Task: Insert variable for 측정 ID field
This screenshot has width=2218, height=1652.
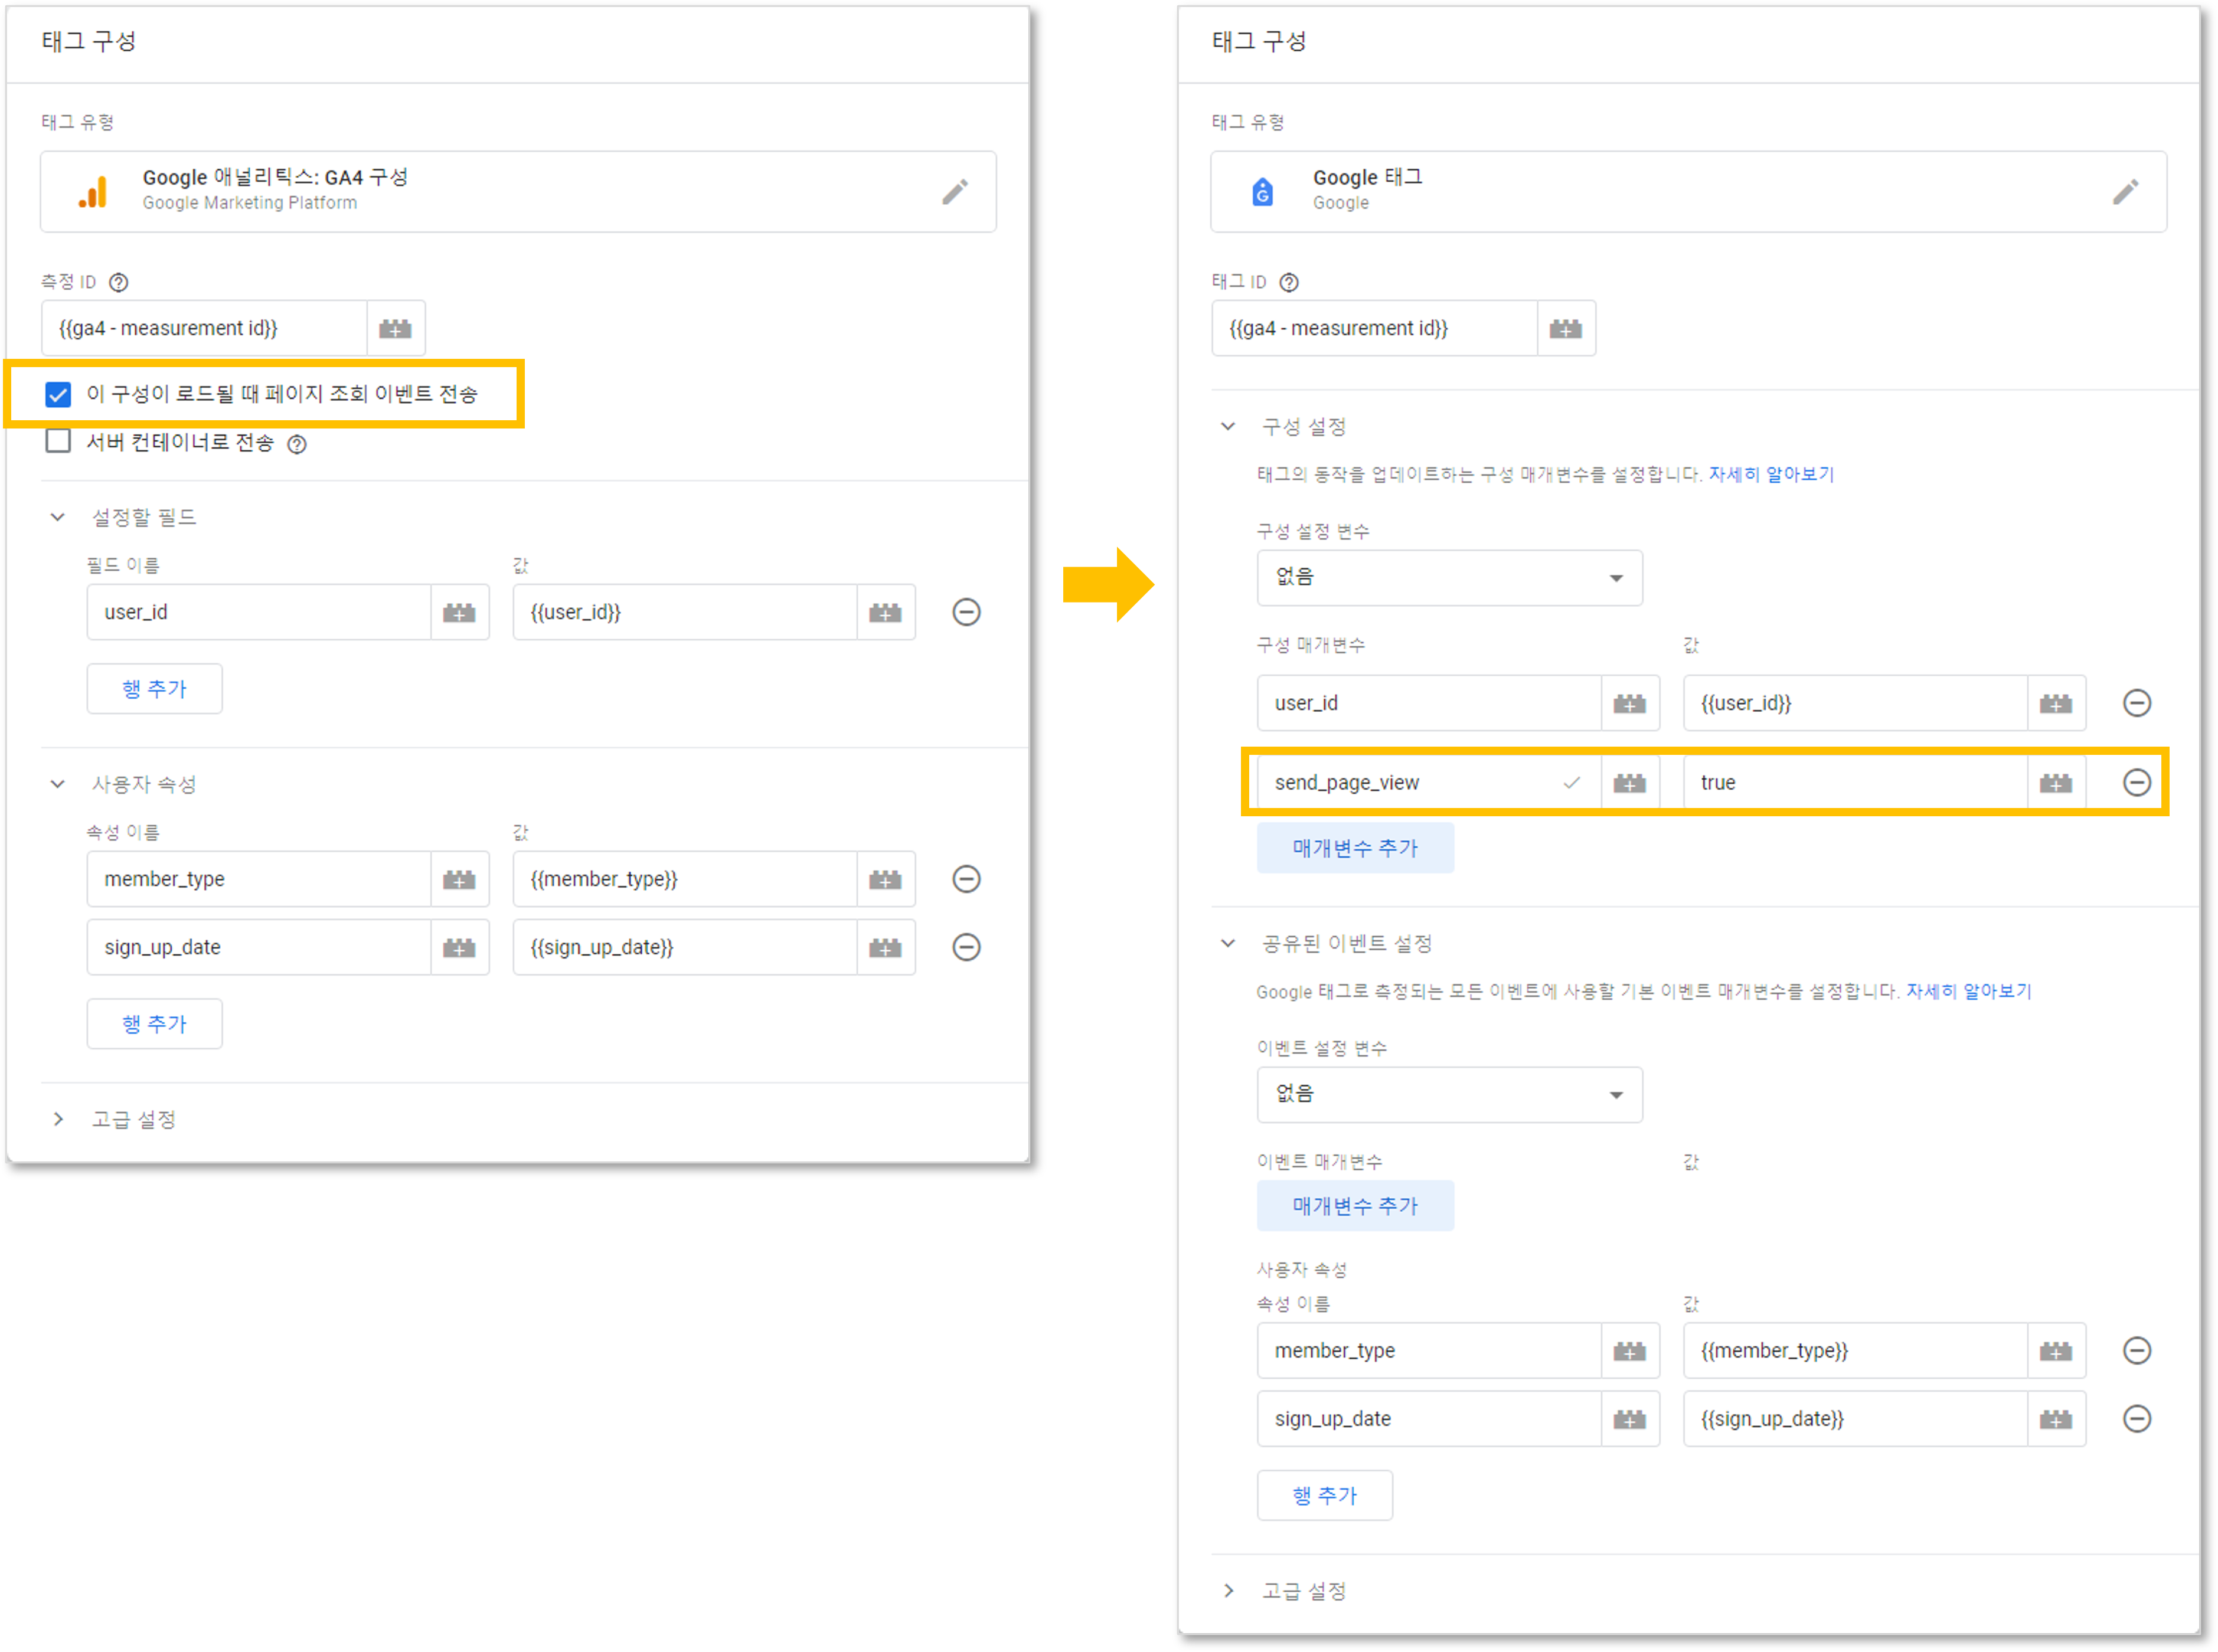Action: [396, 328]
